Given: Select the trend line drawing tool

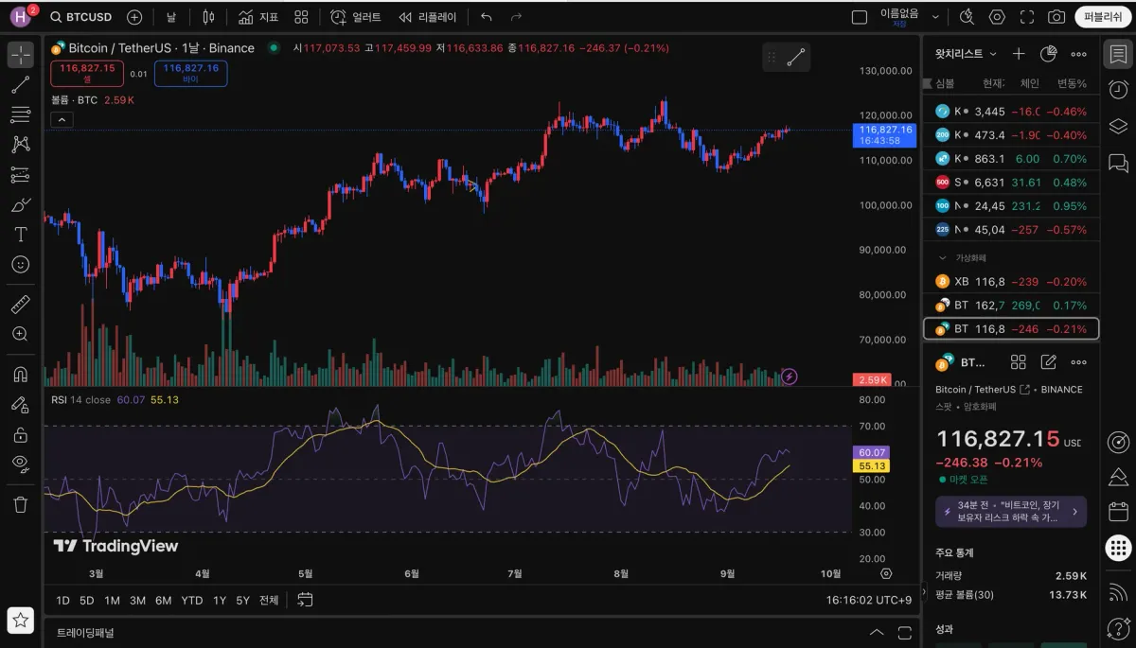Looking at the screenshot, I should pyautogui.click(x=20, y=85).
